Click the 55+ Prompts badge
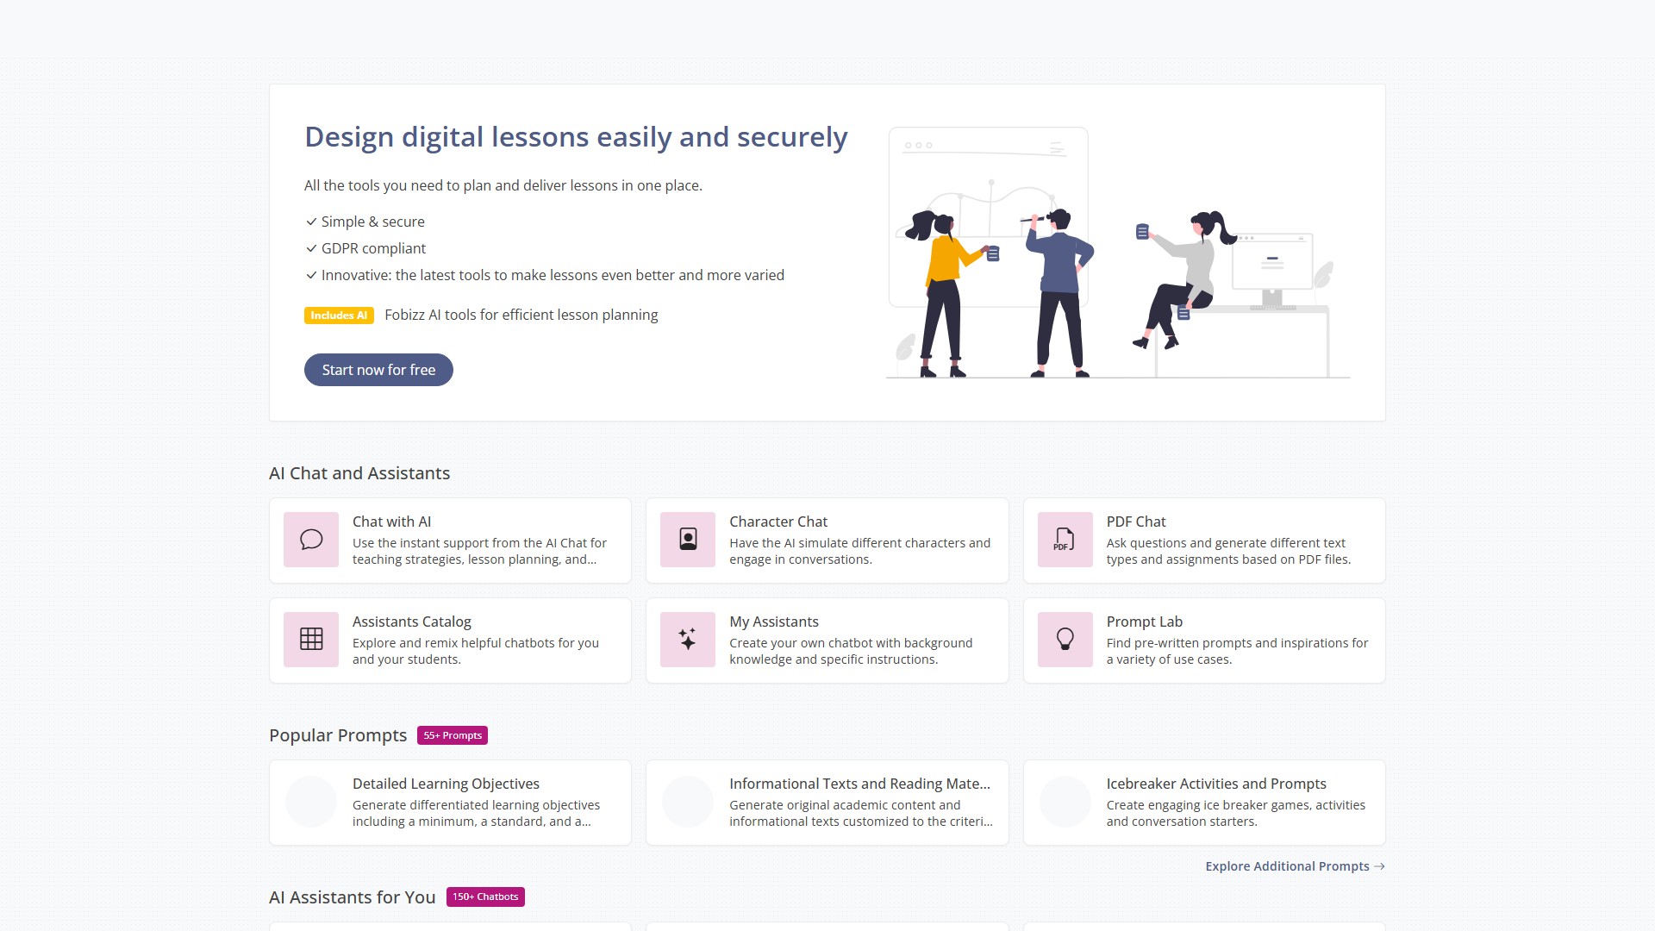1655x931 pixels. tap(453, 735)
